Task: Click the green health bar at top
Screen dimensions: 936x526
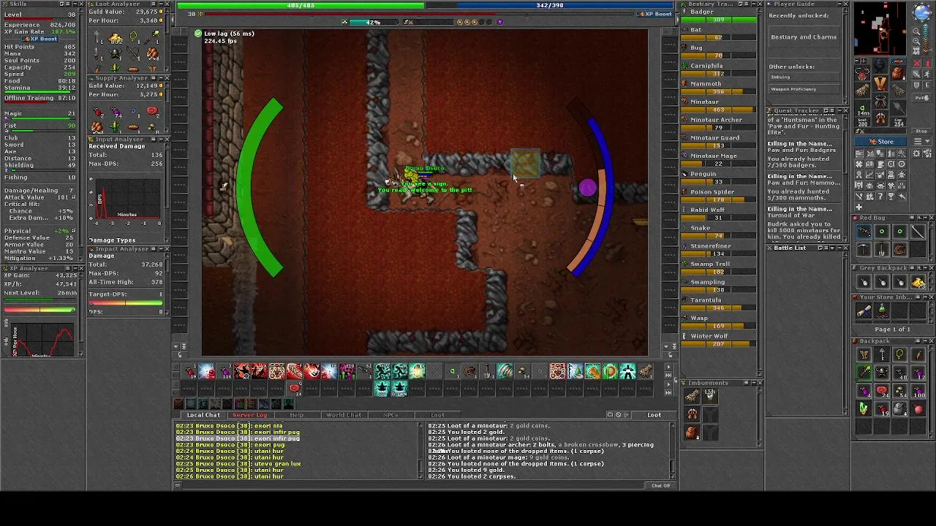Action: pyautogui.click(x=301, y=6)
